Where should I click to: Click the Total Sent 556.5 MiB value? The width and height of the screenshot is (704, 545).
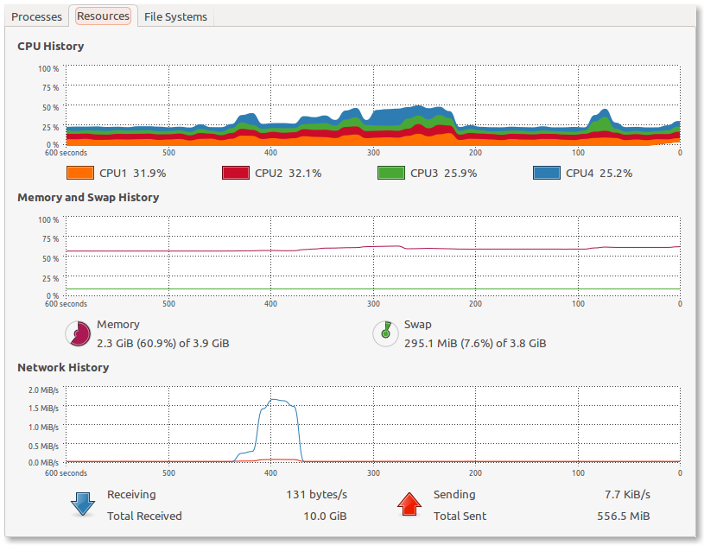tap(623, 516)
